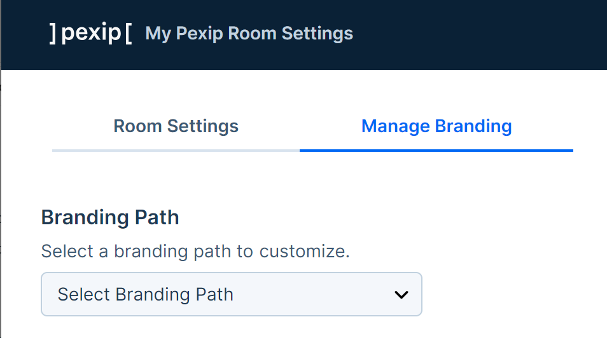Switch to the Room Settings tab
Viewport: 607px width, 338px height.
176,126
